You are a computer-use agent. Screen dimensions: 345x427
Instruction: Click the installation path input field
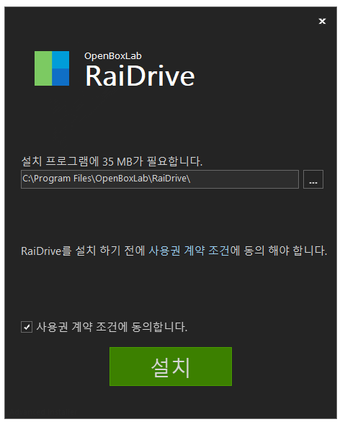(160, 179)
